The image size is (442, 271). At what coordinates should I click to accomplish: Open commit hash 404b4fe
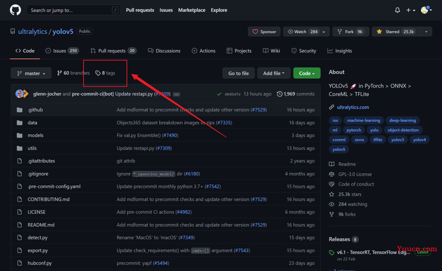tap(232, 94)
